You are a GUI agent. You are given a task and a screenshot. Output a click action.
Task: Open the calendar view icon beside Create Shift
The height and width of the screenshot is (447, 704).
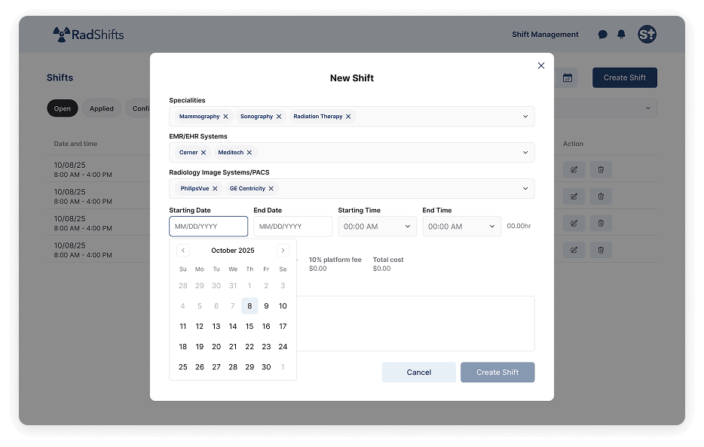pos(567,78)
